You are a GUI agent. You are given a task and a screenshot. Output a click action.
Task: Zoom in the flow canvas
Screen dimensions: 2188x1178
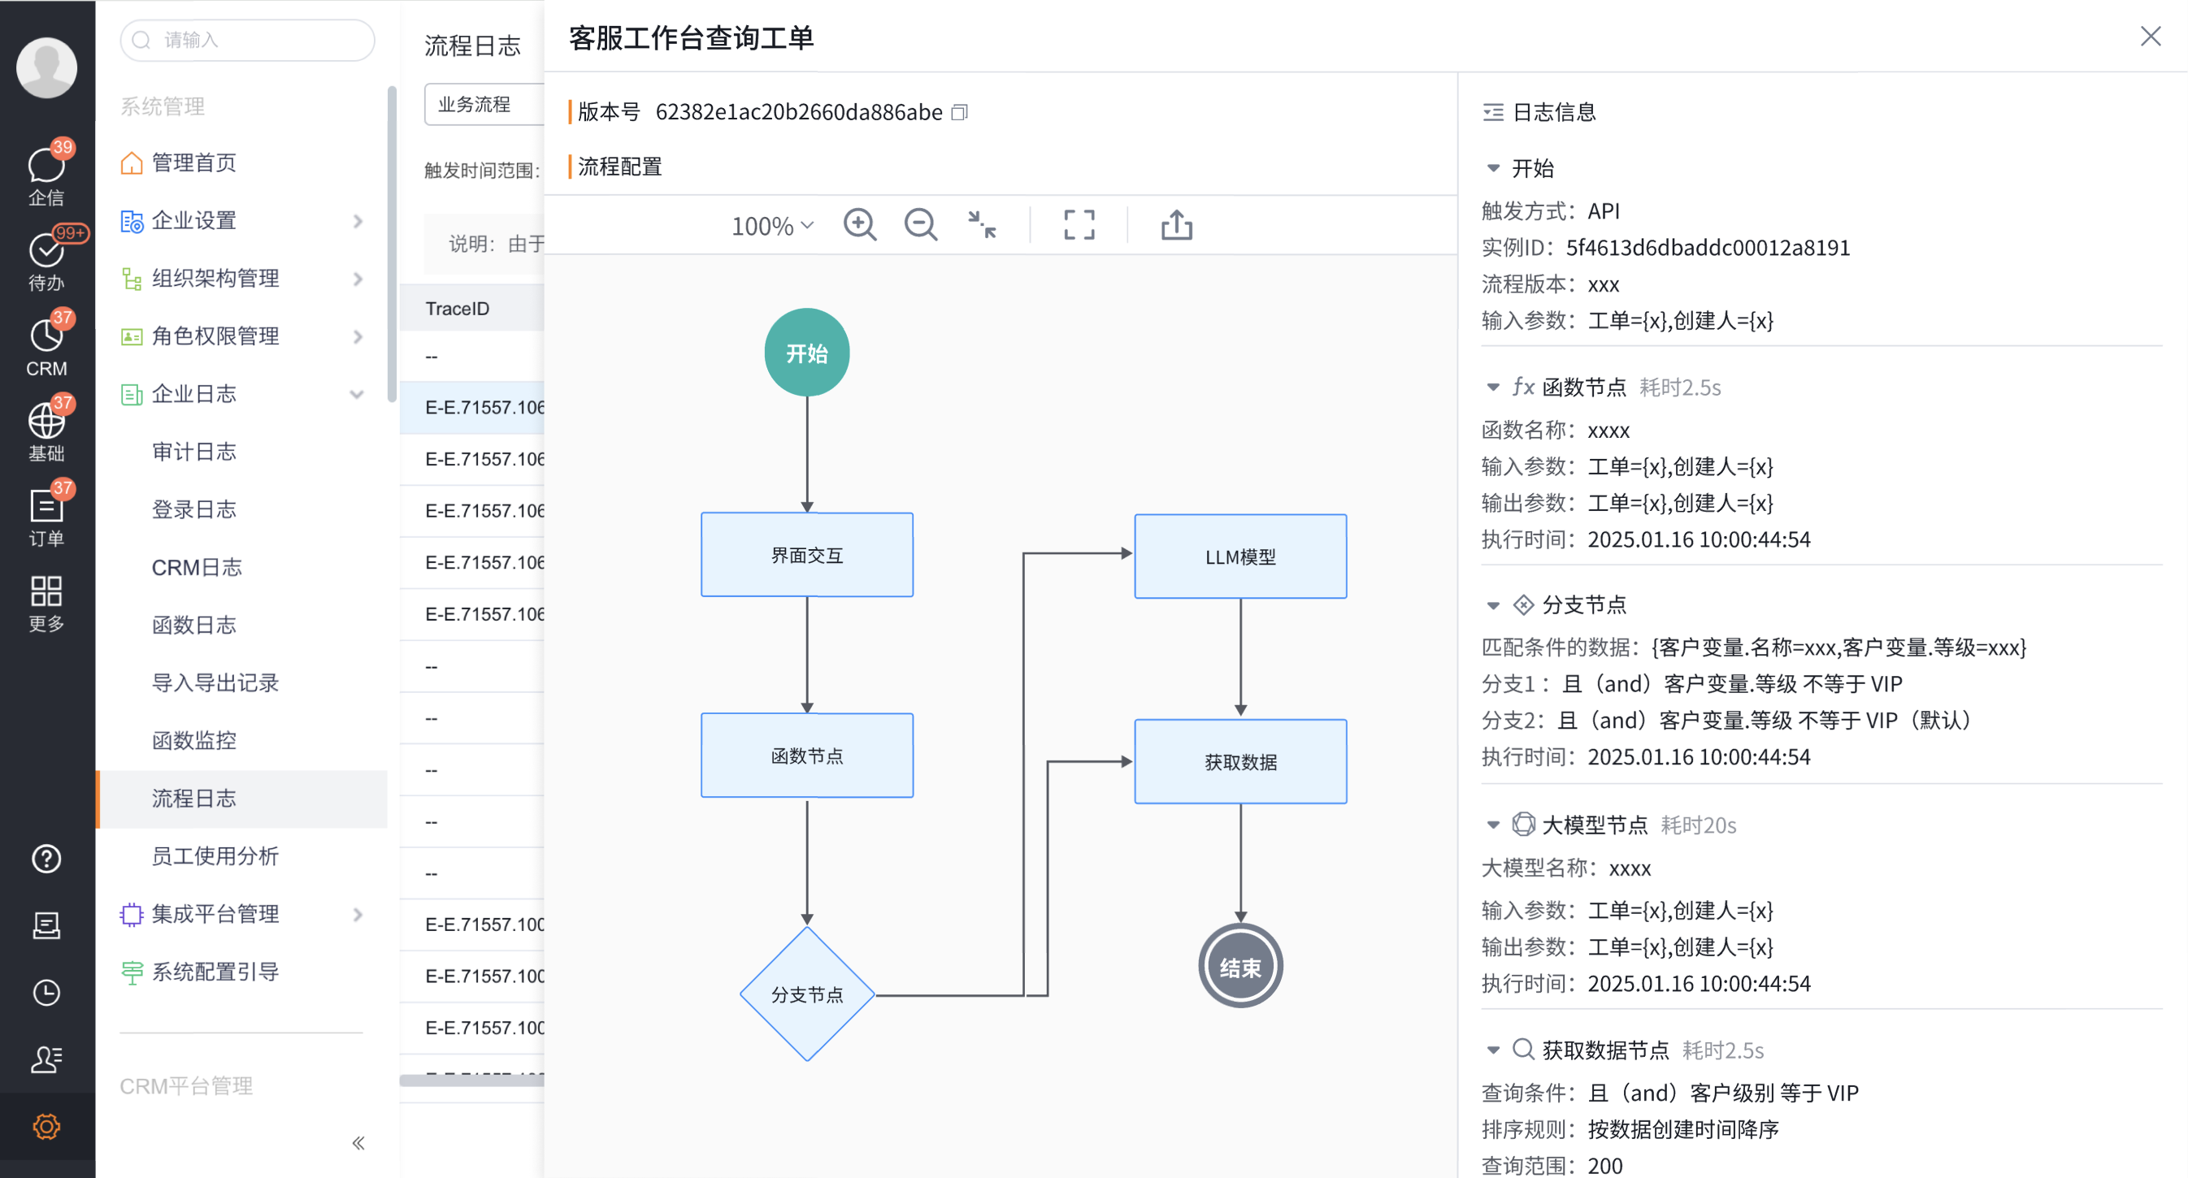[x=860, y=225]
